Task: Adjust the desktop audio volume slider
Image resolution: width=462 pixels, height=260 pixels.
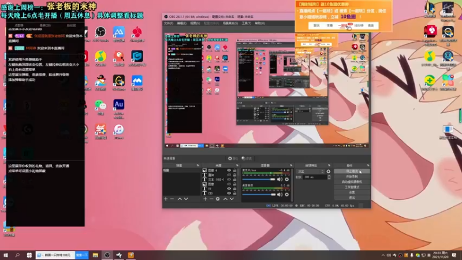Action: click(x=259, y=195)
